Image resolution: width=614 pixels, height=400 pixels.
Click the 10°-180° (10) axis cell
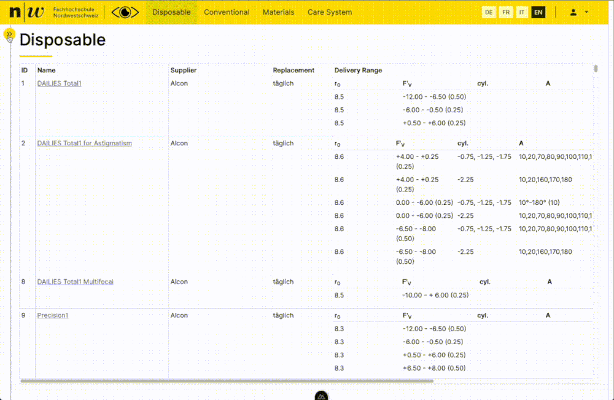(539, 202)
